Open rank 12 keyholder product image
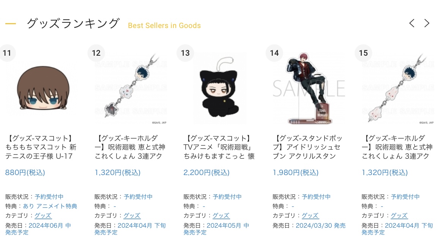Image resolution: width=448 pixels, height=247 pixels. [131, 88]
